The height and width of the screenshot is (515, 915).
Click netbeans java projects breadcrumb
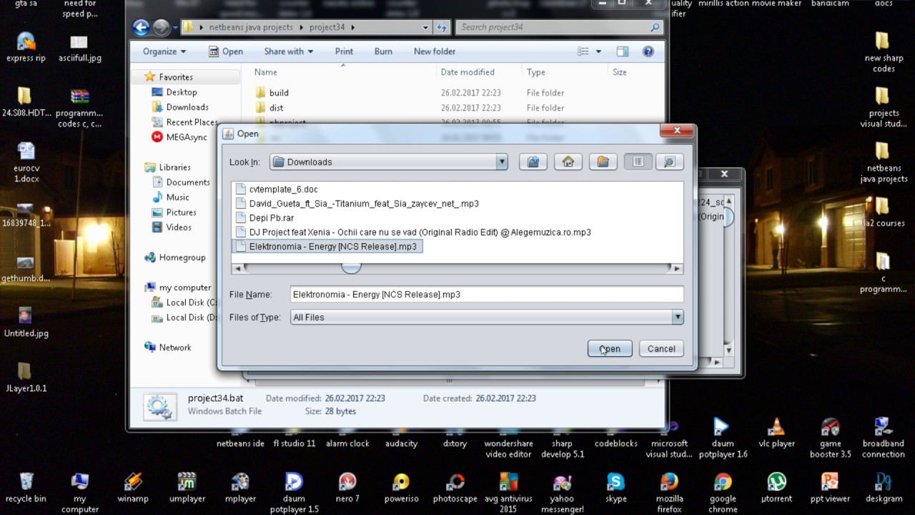pos(251,27)
